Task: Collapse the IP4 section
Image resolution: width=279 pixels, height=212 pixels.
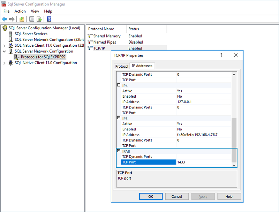Action: click(119, 85)
